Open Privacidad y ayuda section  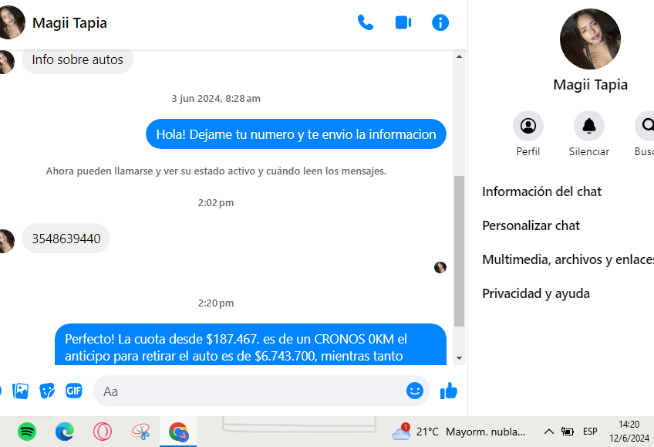(536, 293)
